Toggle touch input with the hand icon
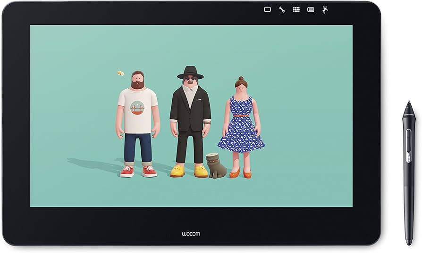This screenshot has height=253, width=422. 325,9
